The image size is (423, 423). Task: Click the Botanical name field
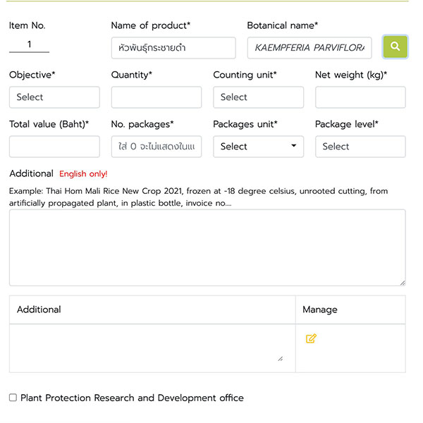point(309,48)
